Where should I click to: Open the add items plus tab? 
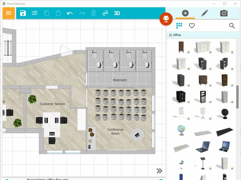185,13
